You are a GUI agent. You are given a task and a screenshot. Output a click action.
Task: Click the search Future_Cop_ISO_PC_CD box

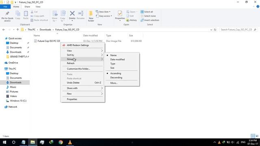(238, 30)
